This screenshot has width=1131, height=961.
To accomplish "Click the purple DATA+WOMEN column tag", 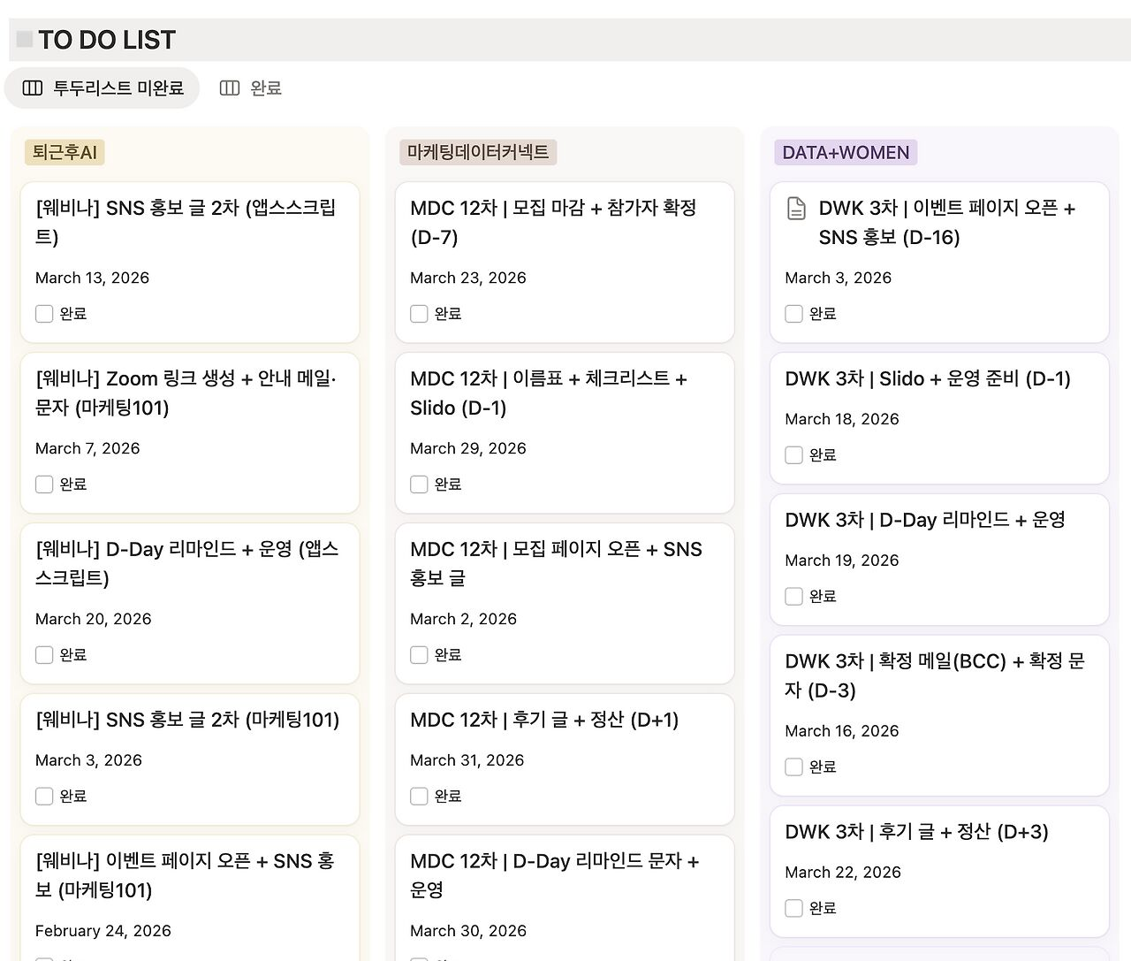I will [846, 152].
